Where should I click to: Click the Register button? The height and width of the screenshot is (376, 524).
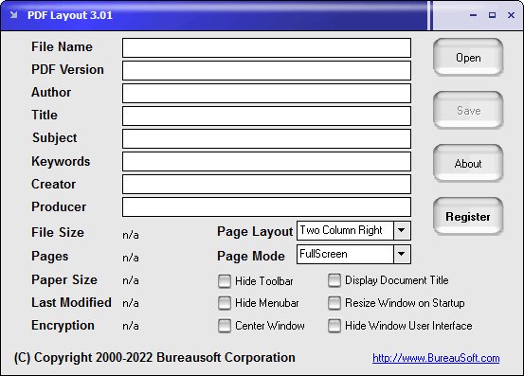[468, 216]
